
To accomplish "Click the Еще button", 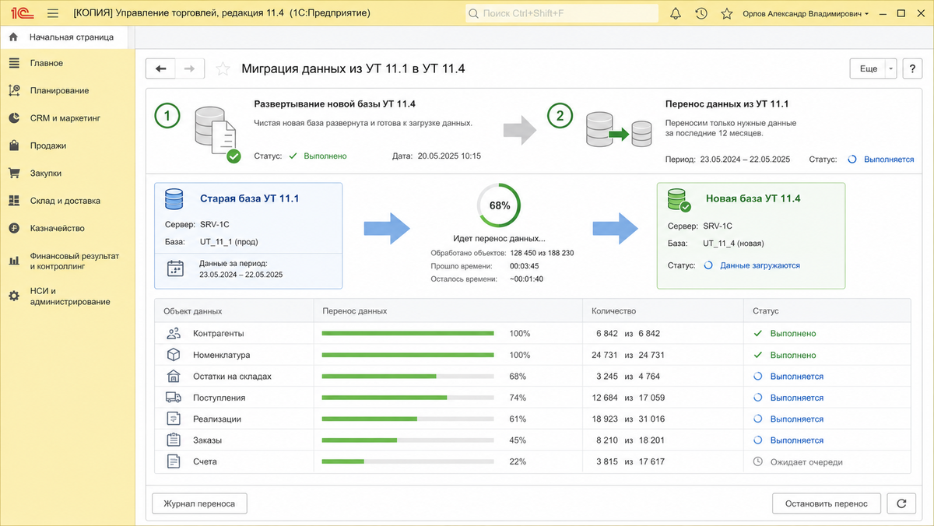I will pyautogui.click(x=867, y=68).
